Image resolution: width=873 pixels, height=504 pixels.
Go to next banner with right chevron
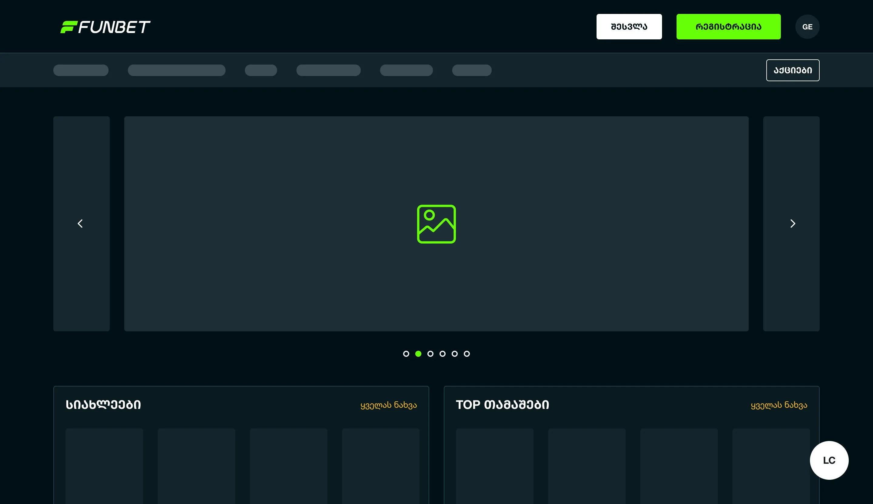(x=793, y=224)
